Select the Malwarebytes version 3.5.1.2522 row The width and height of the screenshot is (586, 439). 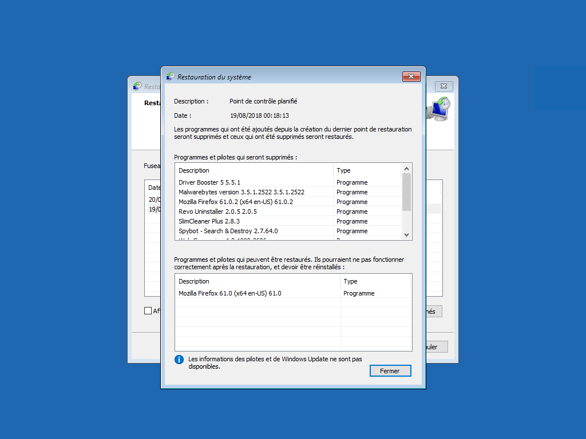(x=288, y=192)
